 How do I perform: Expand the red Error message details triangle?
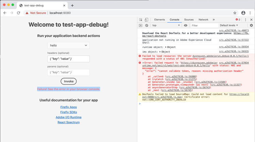point(143,63)
